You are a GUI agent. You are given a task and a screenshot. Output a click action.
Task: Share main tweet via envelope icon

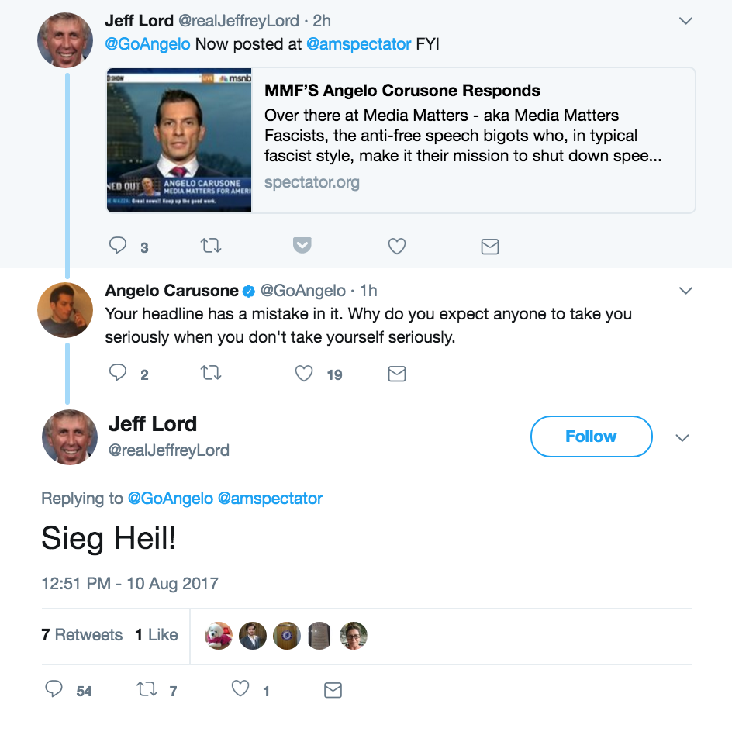coord(333,690)
